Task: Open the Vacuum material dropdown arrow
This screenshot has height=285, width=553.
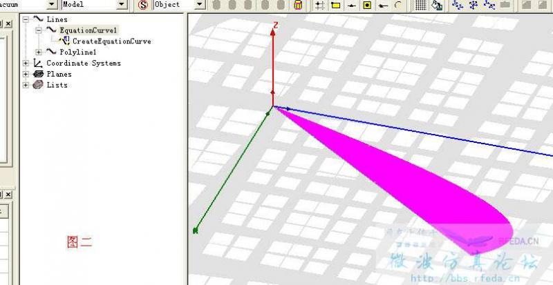Action: click(x=52, y=5)
